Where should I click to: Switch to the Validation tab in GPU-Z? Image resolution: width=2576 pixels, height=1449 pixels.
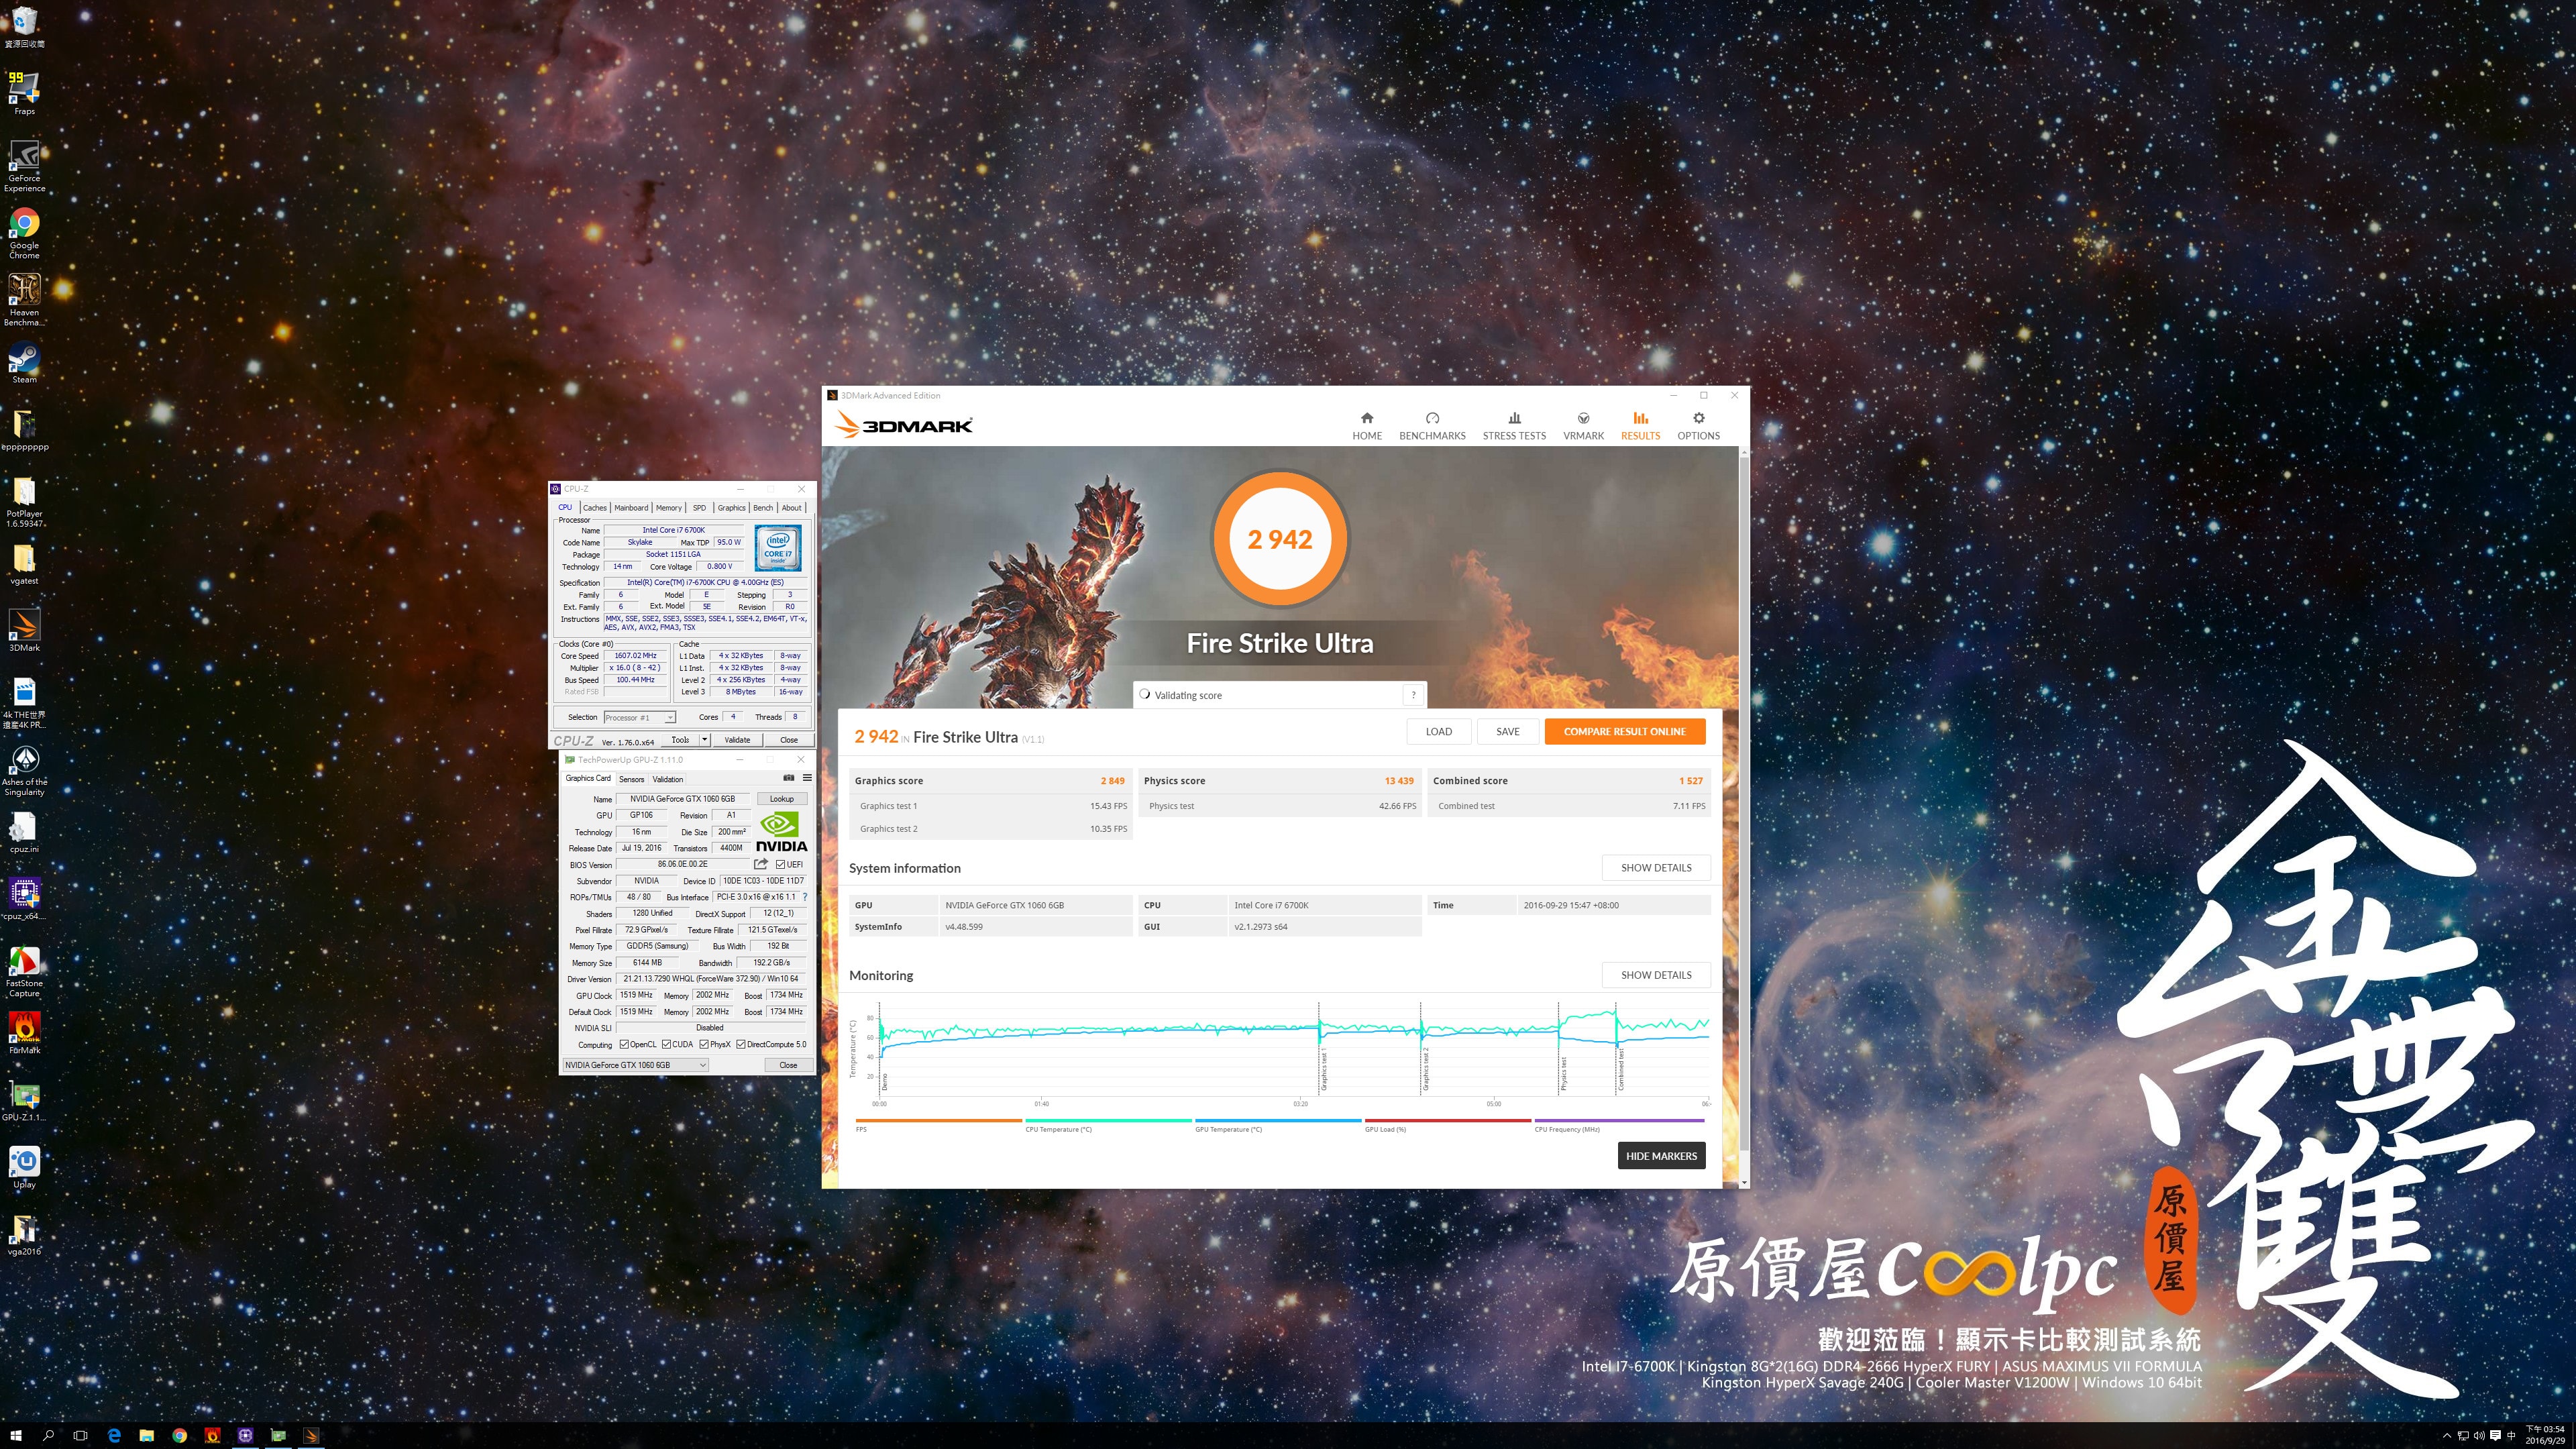pyautogui.click(x=667, y=779)
